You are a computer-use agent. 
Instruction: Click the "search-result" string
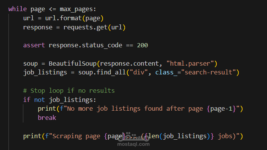click(x=208, y=73)
